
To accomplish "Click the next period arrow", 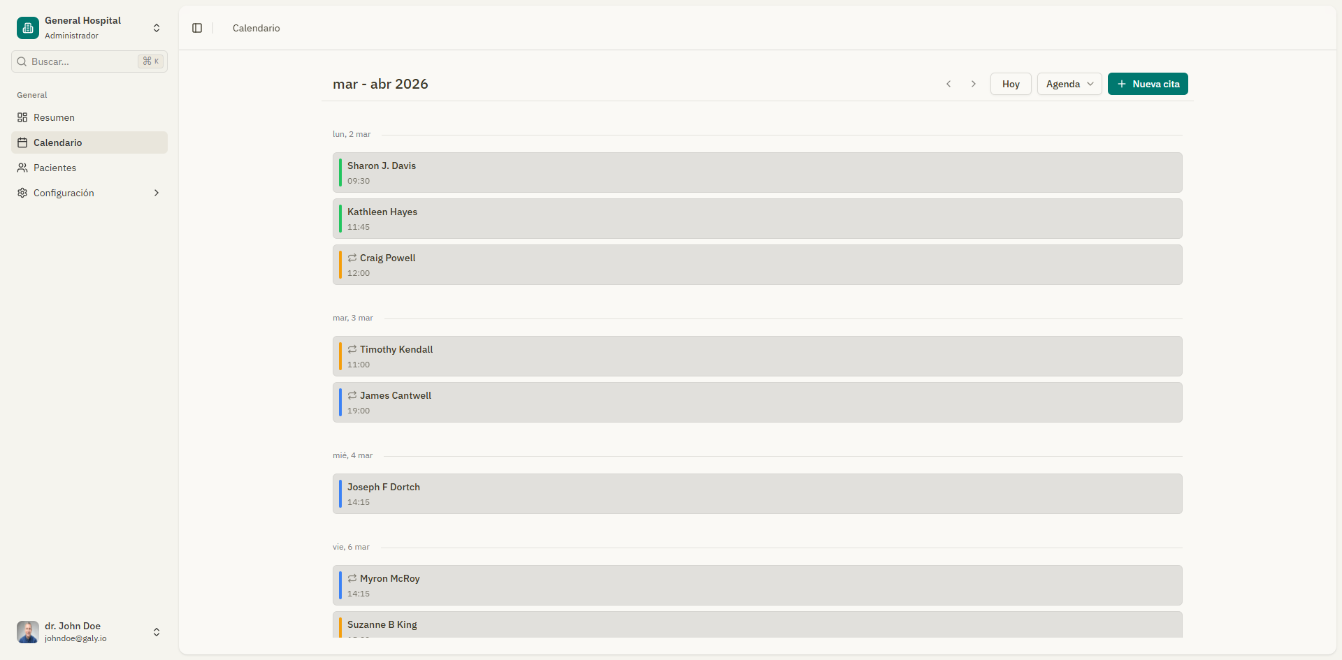I will point(973,84).
